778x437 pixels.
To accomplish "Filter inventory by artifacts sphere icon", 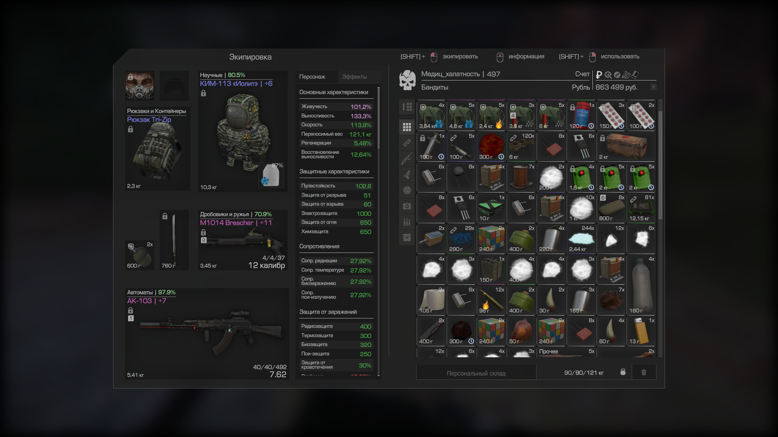I will [x=407, y=190].
